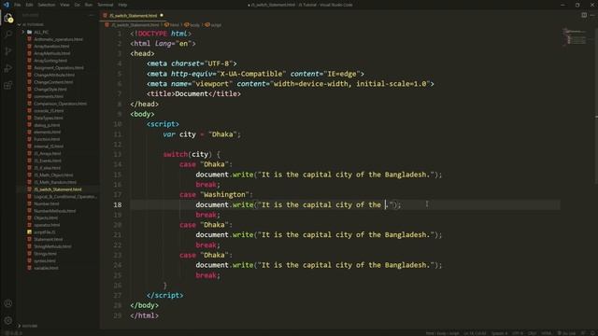Open the Terminal menu
The height and width of the screenshot is (336, 598).
coord(106,5)
